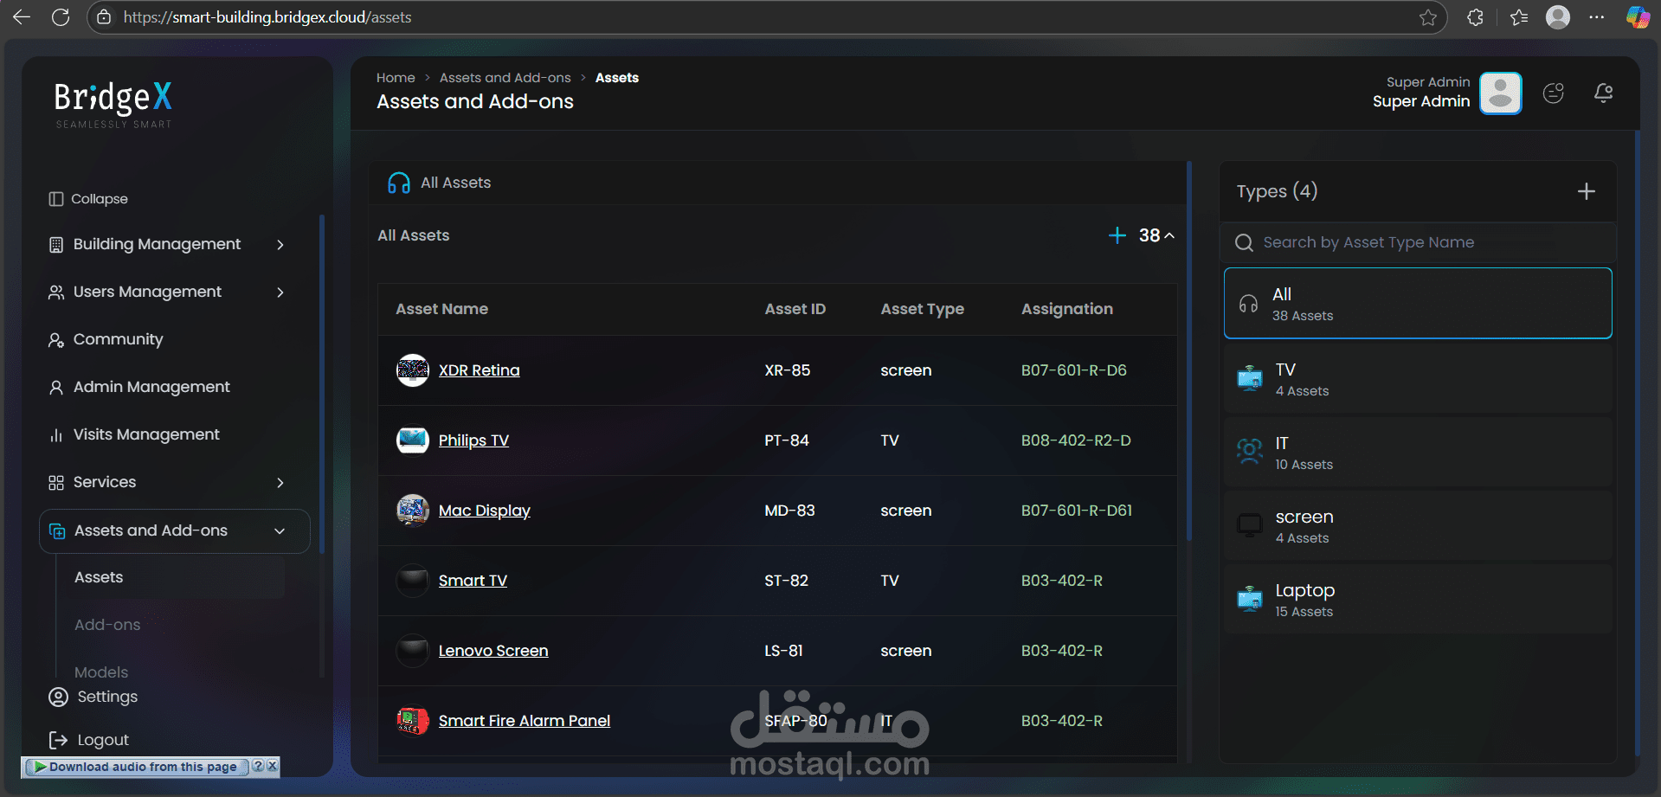Click the All Assets headphone icon
Image resolution: width=1661 pixels, height=797 pixels.
(x=399, y=183)
